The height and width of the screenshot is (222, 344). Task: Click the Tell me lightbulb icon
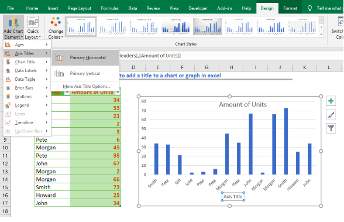(309, 8)
